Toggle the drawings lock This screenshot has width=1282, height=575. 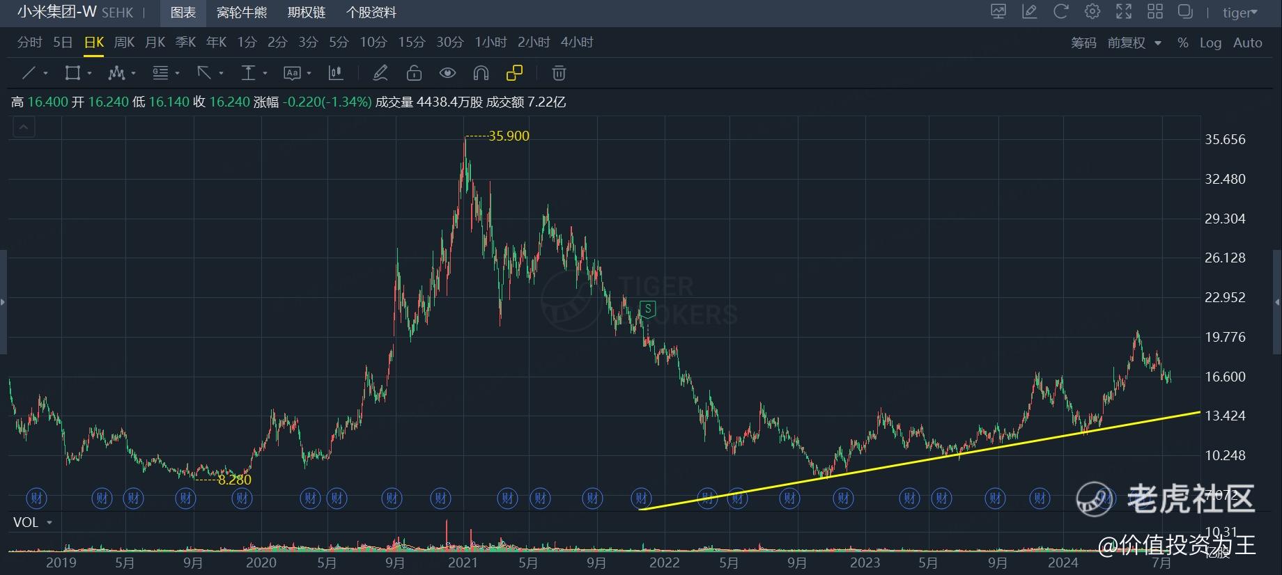[x=414, y=72]
